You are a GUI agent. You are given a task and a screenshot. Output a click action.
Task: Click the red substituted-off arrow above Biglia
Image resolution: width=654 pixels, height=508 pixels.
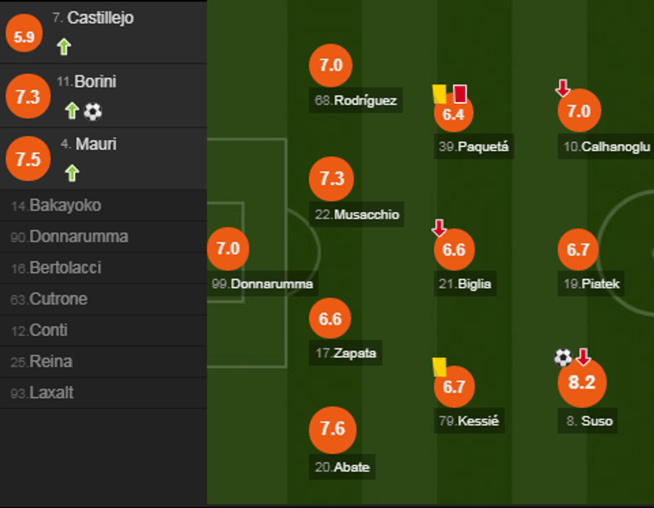pos(439,228)
